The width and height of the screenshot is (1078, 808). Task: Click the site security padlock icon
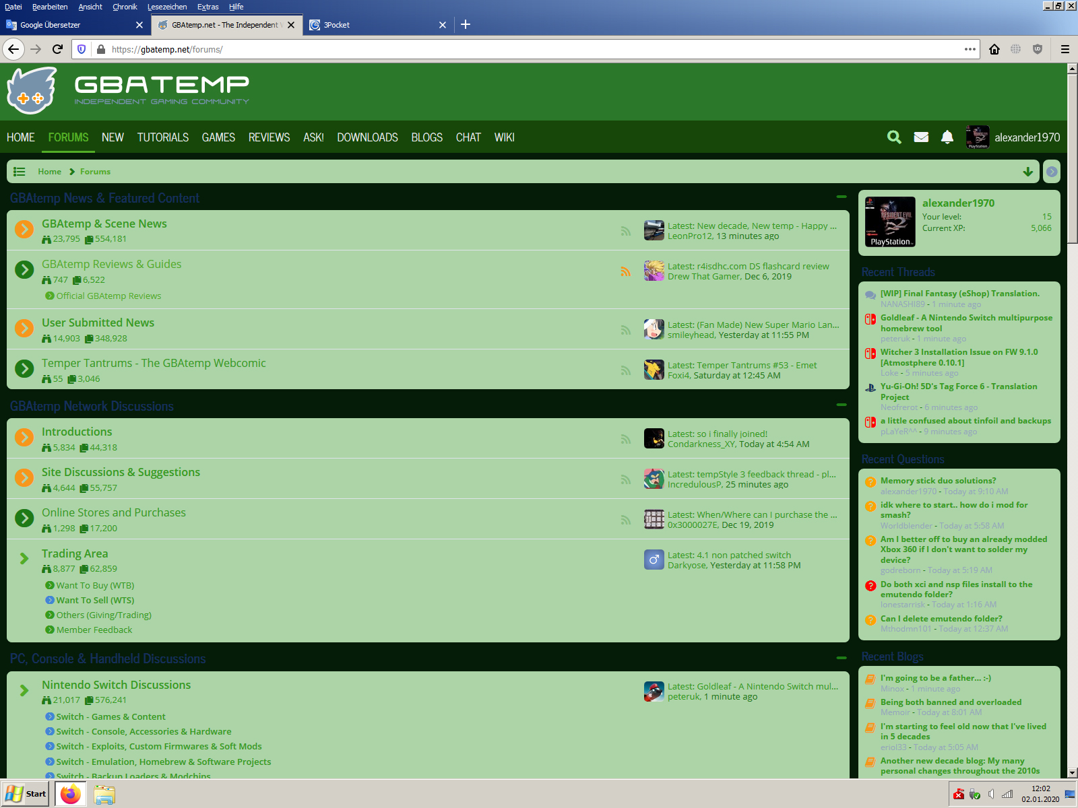(x=101, y=49)
